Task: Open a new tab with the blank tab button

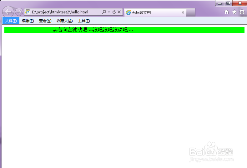Action: click(x=191, y=12)
